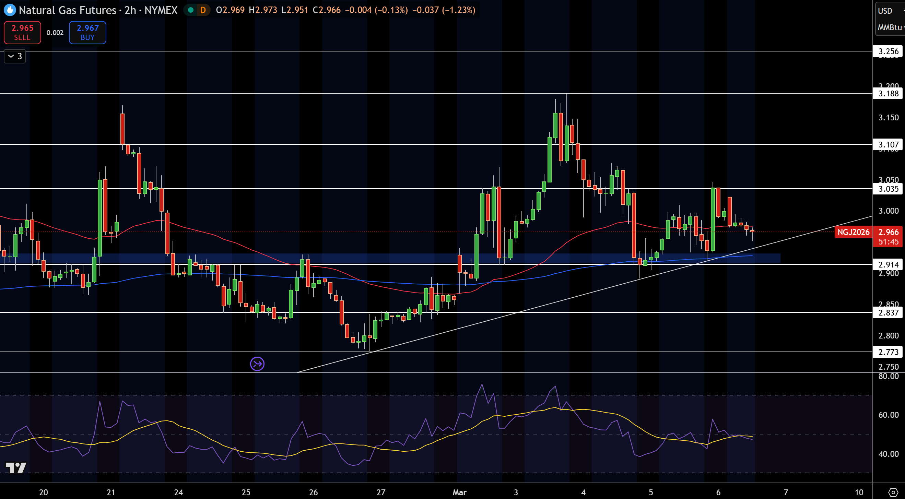Click the Natural Gas flame symbol icon
Image resolution: width=905 pixels, height=499 pixels.
tap(10, 10)
